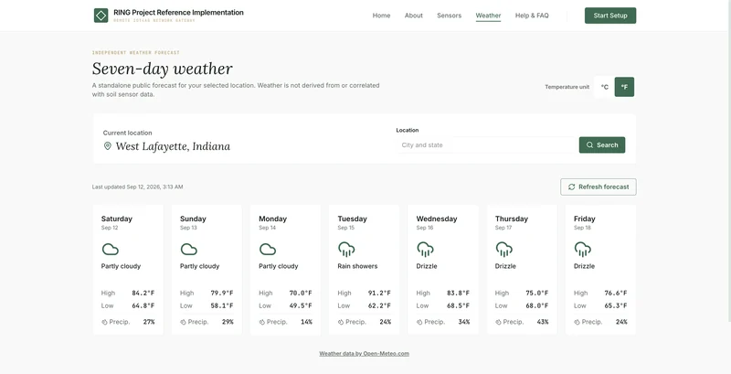The height and width of the screenshot is (374, 731).
Task: Click the Monday cloud weather icon
Action: (268, 249)
